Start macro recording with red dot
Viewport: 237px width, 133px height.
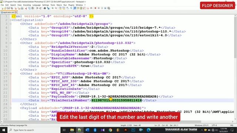(x=95, y=8)
